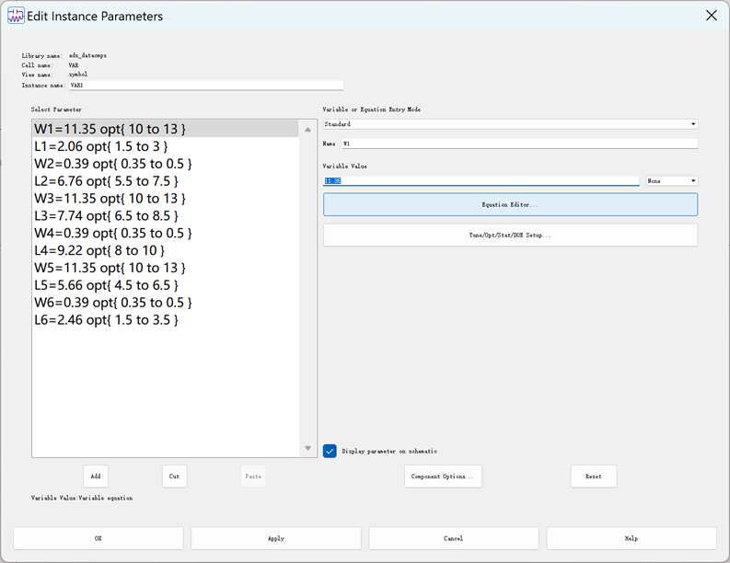Click the Reset button

(x=594, y=476)
